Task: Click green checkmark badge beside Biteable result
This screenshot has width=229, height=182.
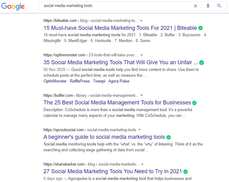Action: 200,28
